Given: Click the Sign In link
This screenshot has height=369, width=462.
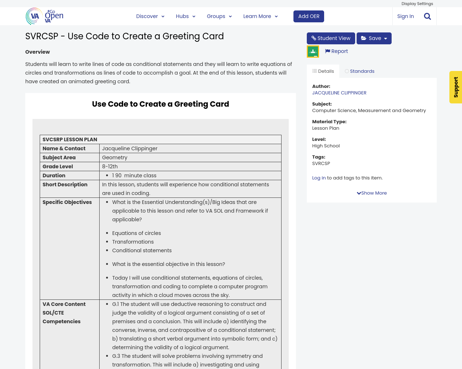Looking at the screenshot, I should click(x=405, y=16).
